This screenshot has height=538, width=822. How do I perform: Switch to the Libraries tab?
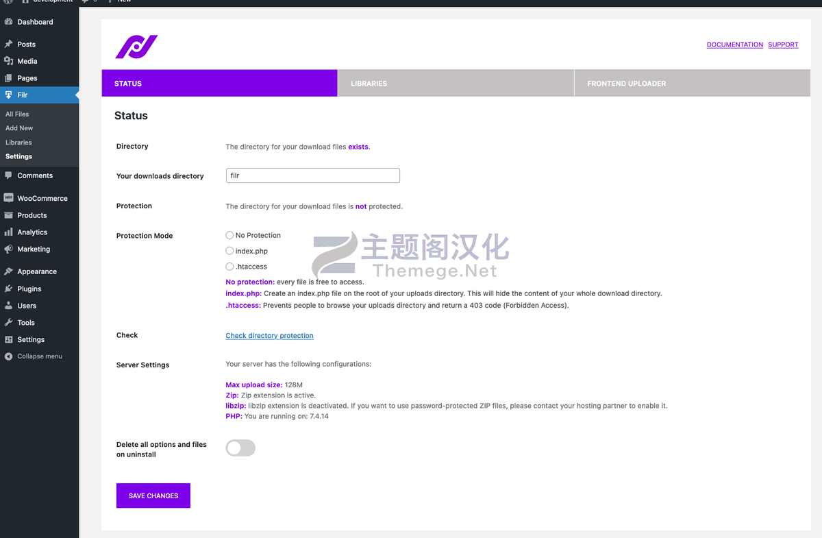point(456,83)
